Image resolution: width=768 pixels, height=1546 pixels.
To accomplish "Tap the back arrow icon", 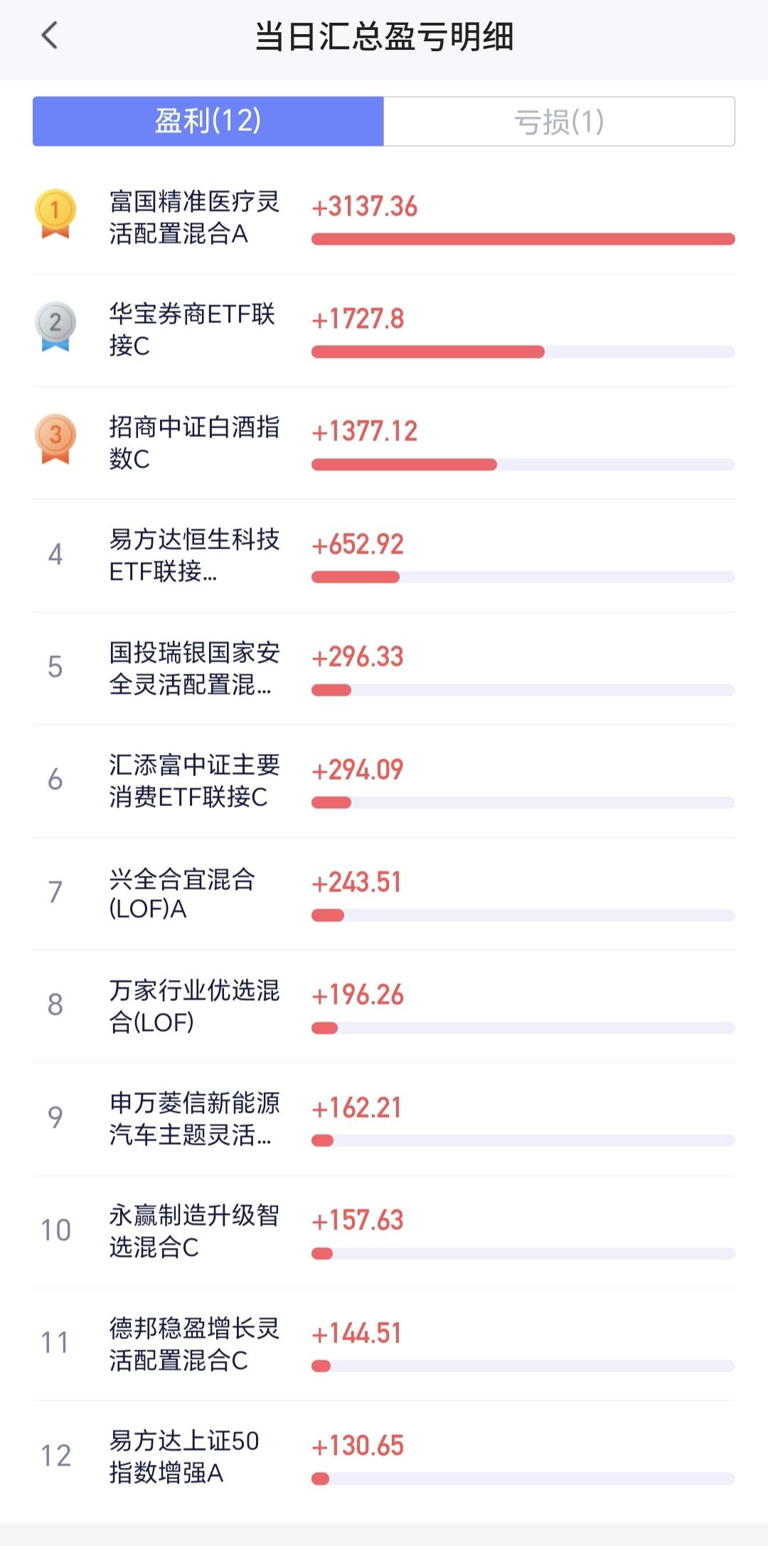I will click(49, 35).
